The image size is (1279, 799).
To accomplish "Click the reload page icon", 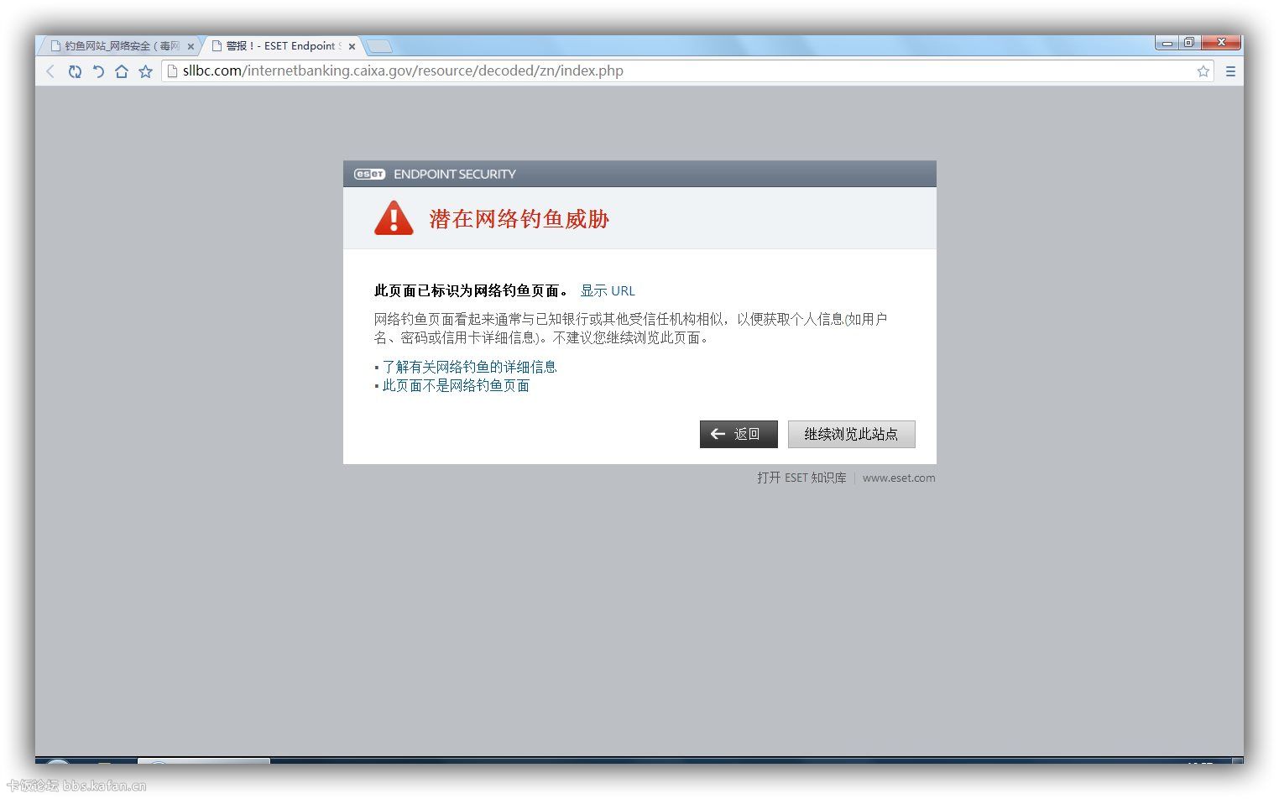I will [x=75, y=71].
